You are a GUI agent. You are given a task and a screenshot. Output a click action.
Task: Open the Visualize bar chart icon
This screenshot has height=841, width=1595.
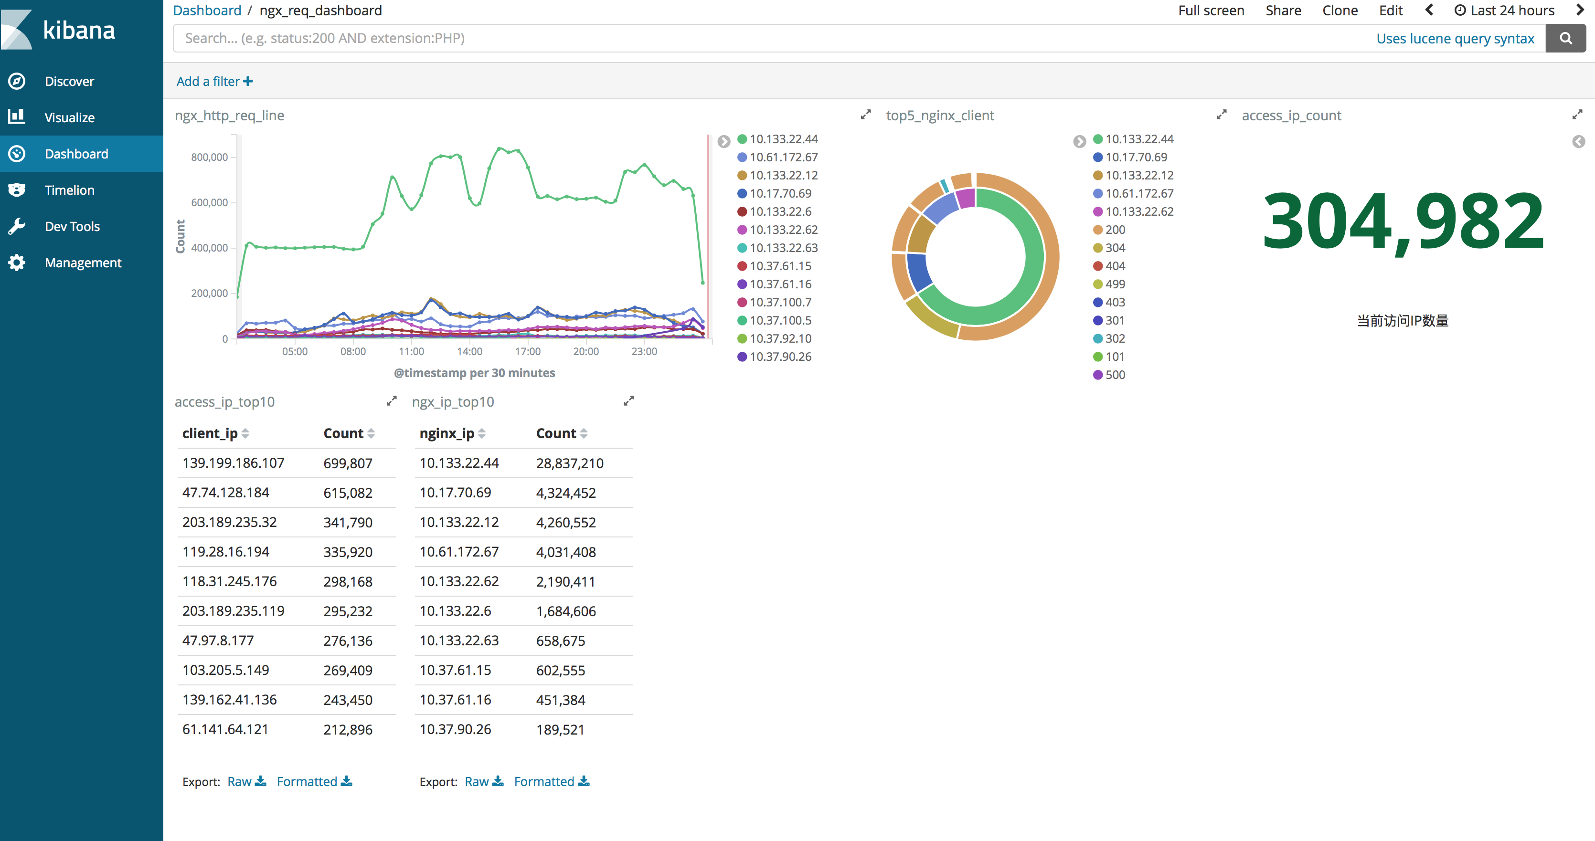click(17, 117)
